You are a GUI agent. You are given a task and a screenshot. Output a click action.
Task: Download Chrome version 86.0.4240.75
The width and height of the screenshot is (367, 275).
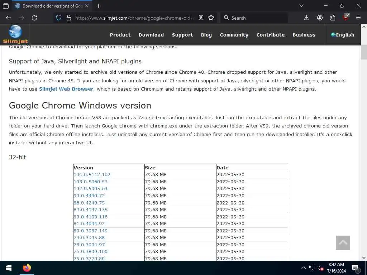(89, 203)
